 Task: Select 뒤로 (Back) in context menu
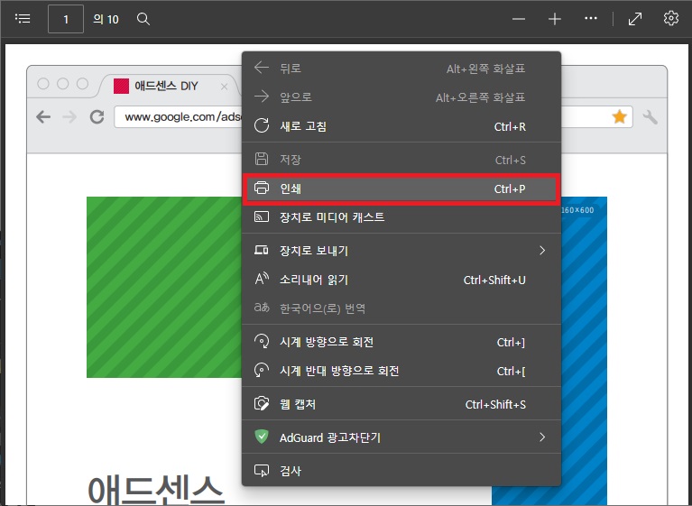pos(401,68)
